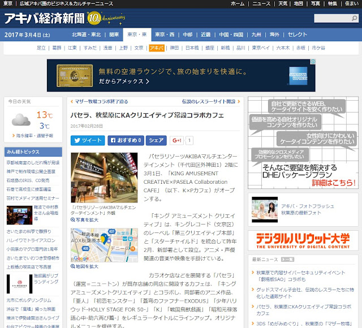
Task: Open ニュース in the top menu
Action: pos(261,3)
